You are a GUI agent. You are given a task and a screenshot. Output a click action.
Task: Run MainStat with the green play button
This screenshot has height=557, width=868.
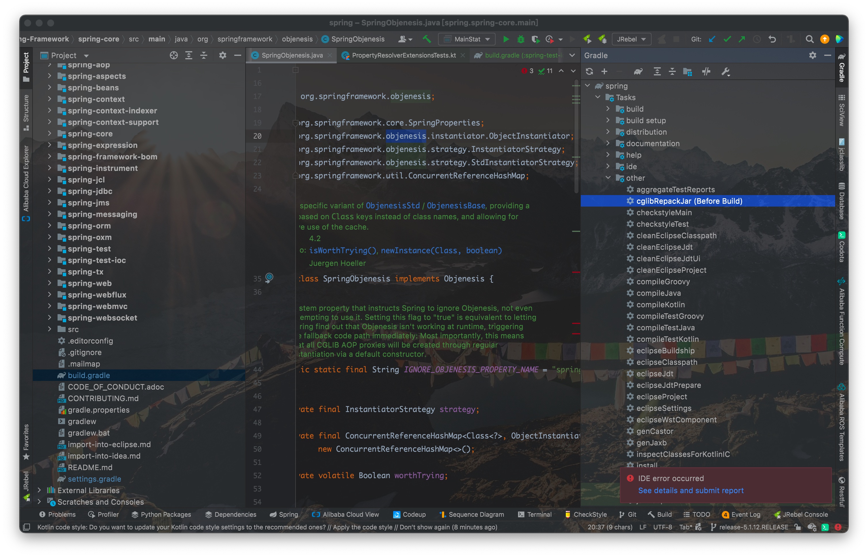506,39
